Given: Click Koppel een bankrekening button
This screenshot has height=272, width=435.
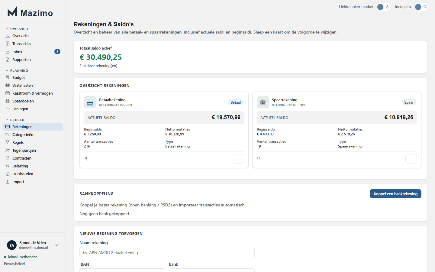Looking at the screenshot, I should (x=395, y=194).
